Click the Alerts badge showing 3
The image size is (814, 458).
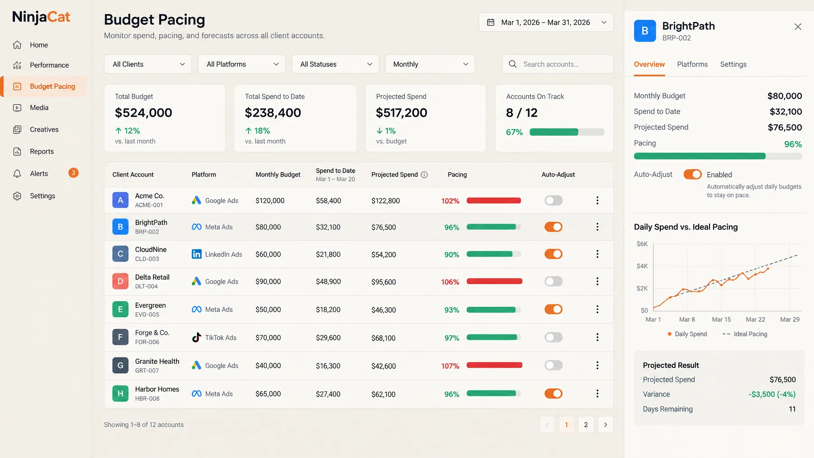tap(73, 173)
